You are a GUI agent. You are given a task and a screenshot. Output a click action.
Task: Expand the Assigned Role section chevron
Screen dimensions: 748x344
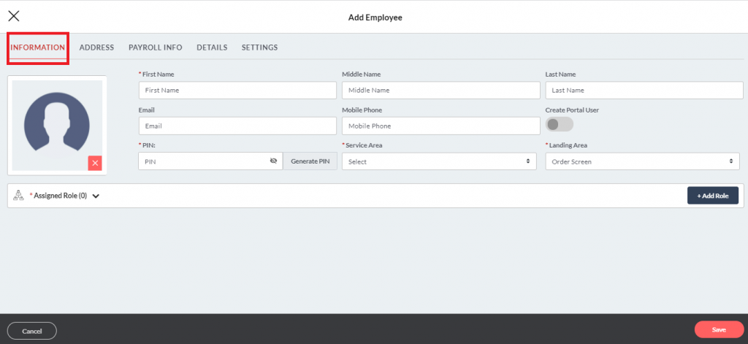pyautogui.click(x=96, y=196)
